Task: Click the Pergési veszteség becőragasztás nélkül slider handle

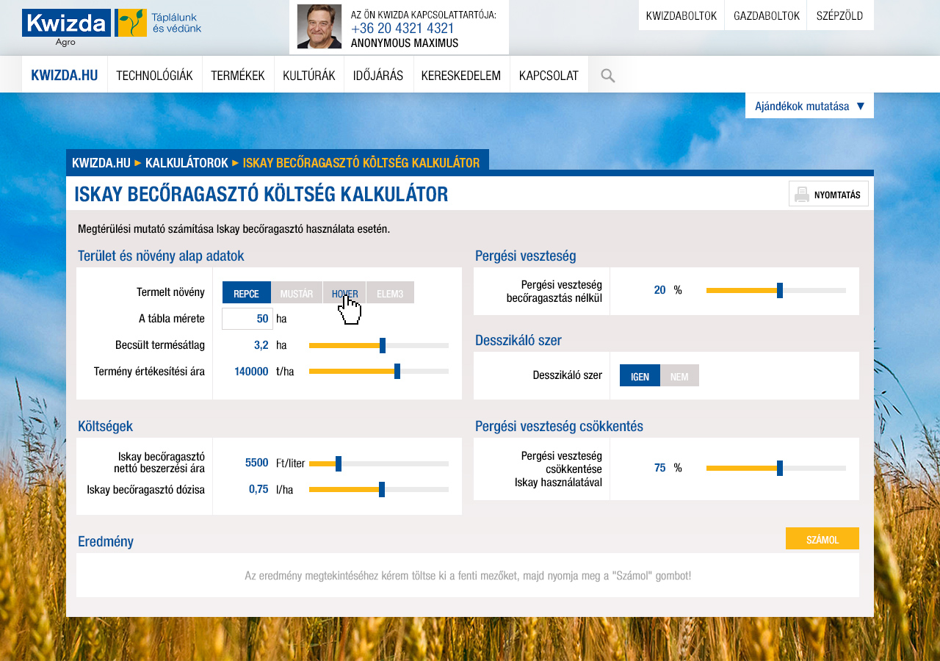Action: pos(780,290)
